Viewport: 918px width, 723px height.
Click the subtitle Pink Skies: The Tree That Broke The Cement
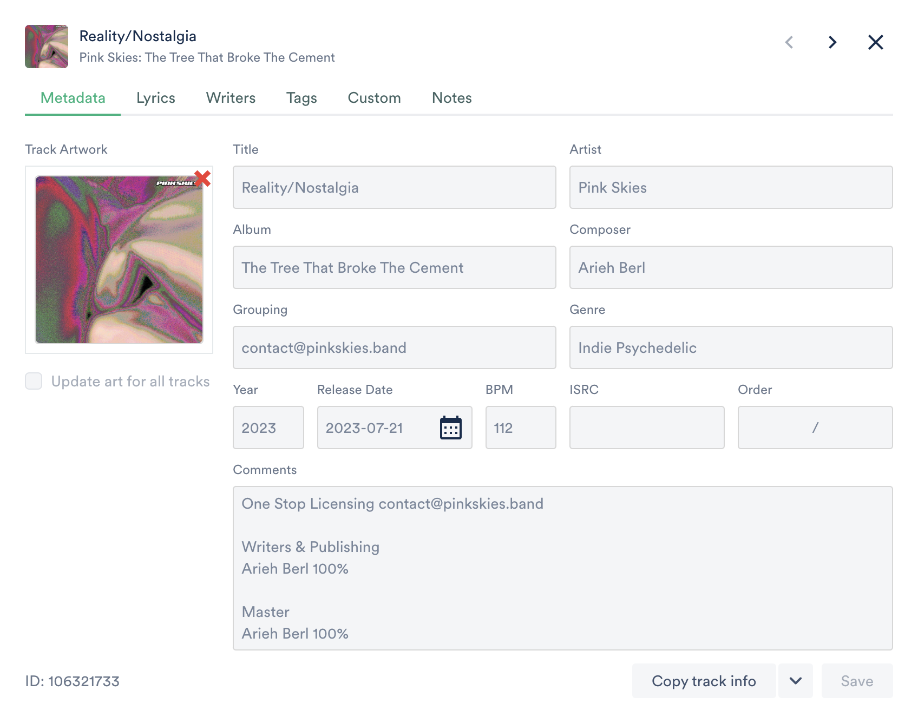[x=207, y=57]
